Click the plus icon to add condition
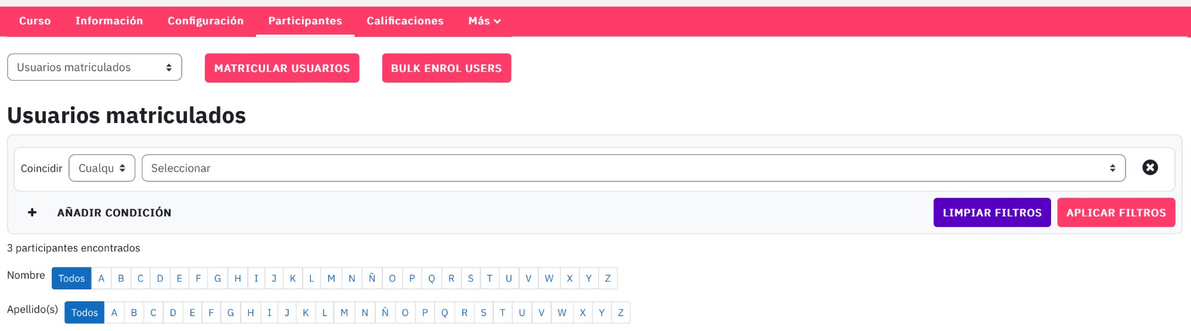 [x=32, y=213]
